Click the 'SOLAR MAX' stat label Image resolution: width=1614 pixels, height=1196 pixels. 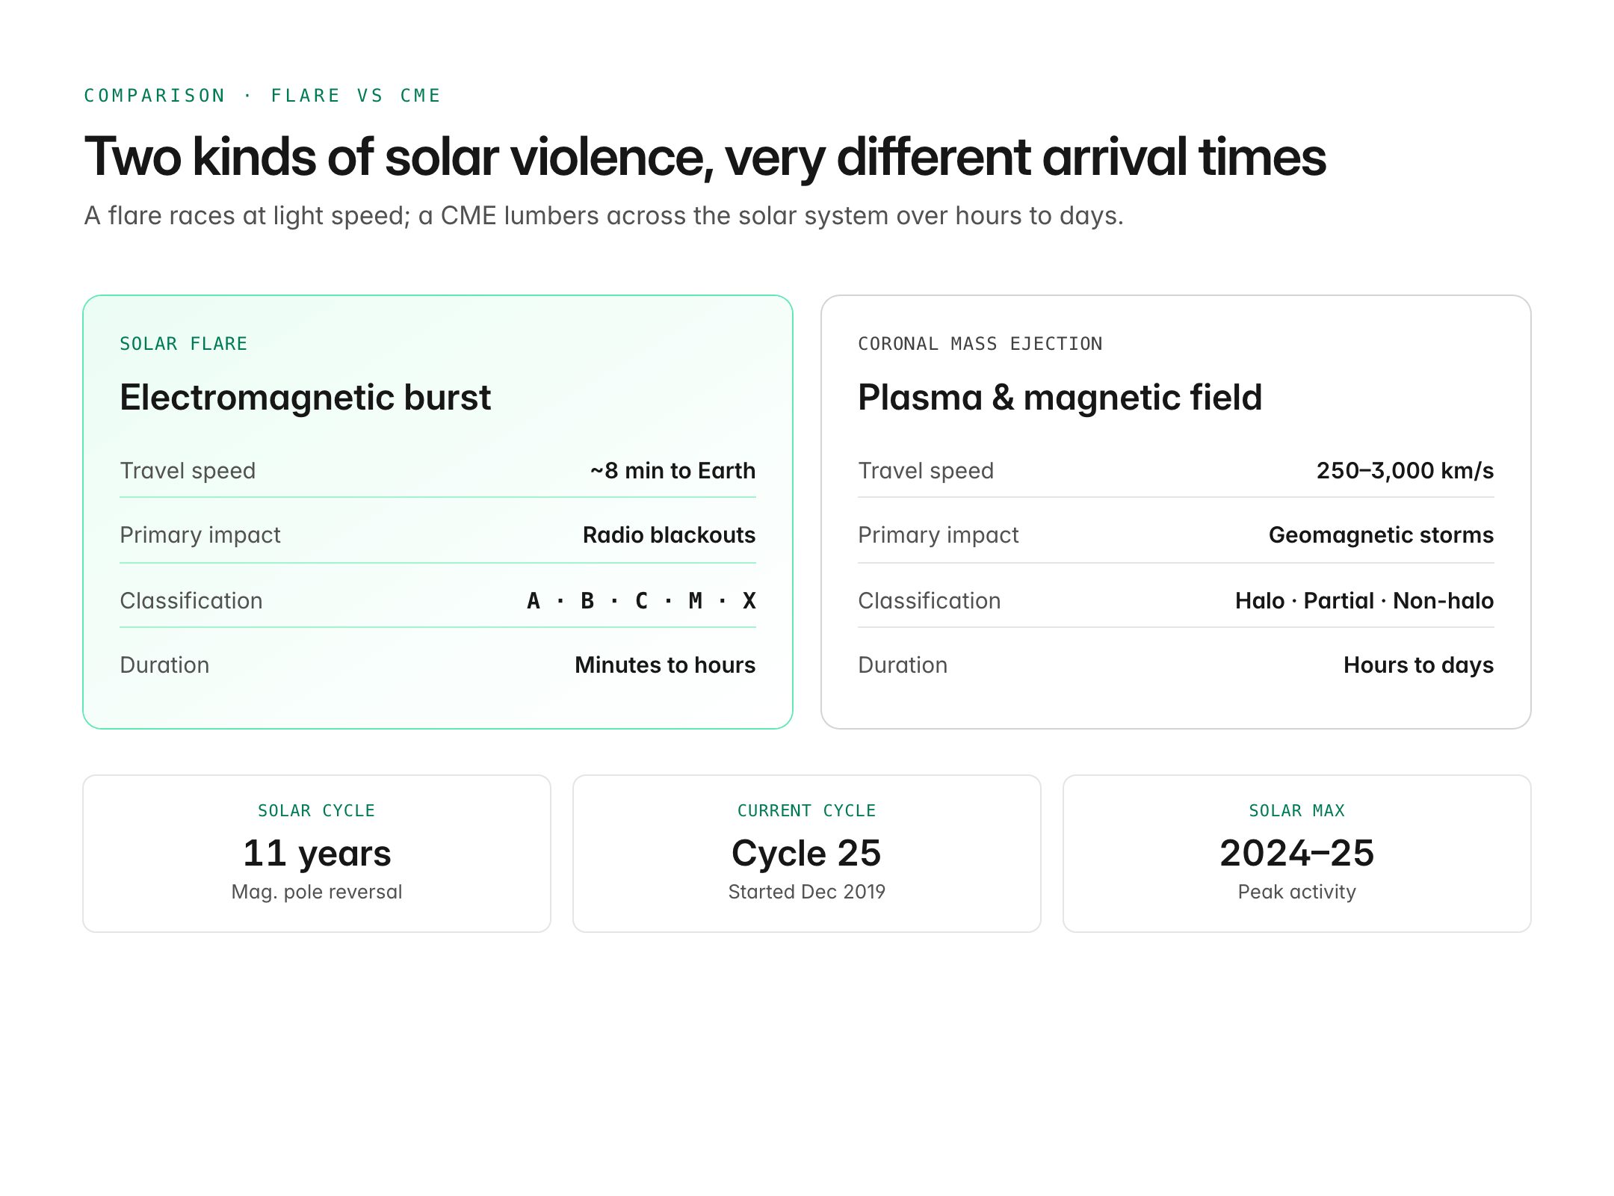(1297, 811)
